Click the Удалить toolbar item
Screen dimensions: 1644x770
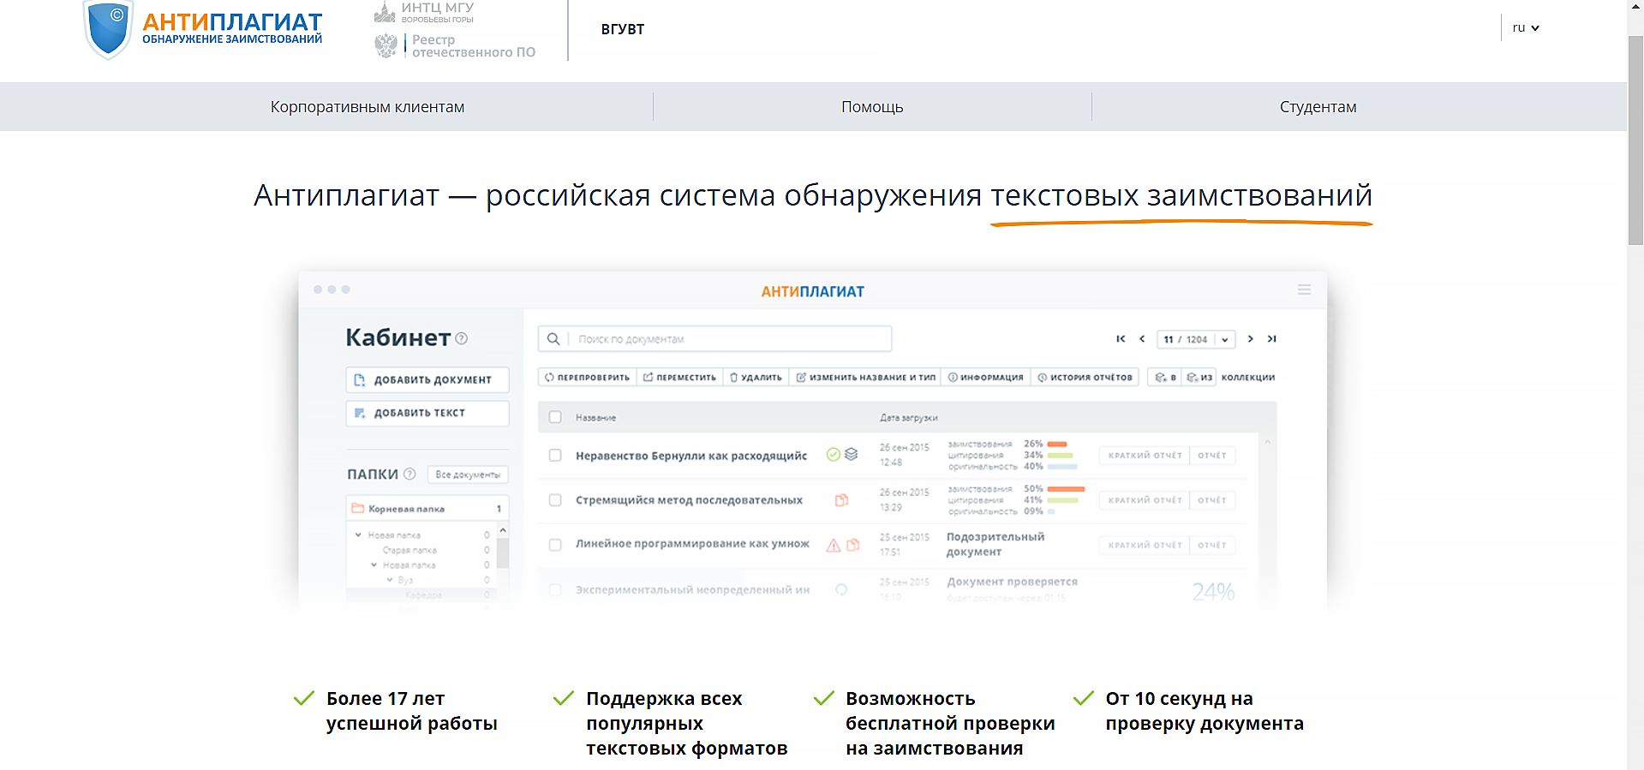(756, 378)
